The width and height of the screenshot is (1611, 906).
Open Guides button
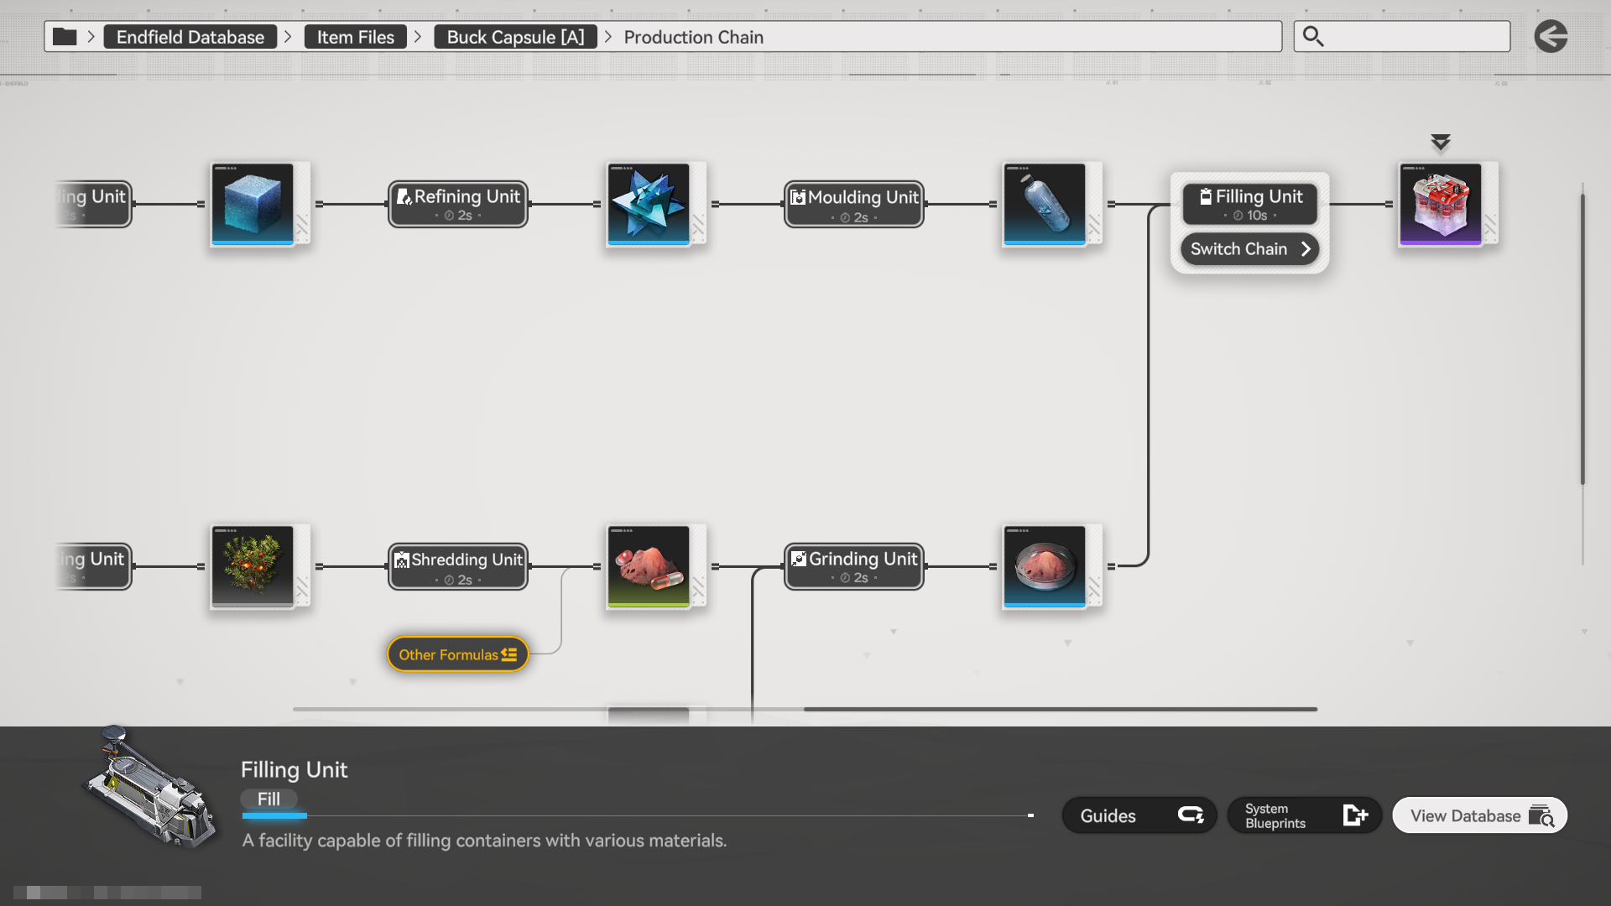click(1139, 815)
